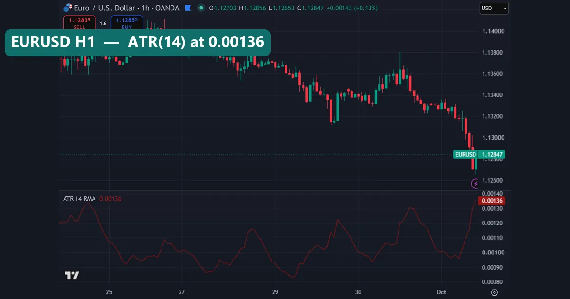Click the 29 date label on time axis

point(275,292)
